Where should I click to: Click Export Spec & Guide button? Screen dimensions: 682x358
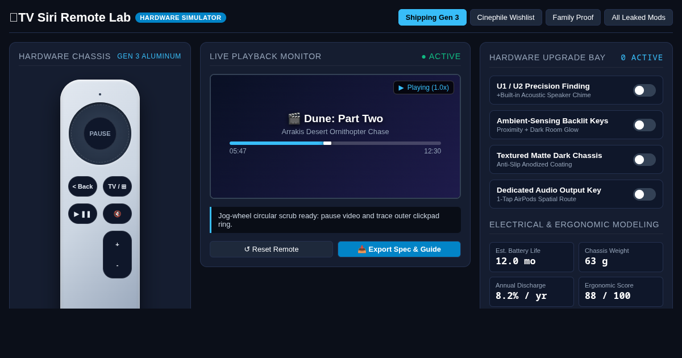click(399, 249)
